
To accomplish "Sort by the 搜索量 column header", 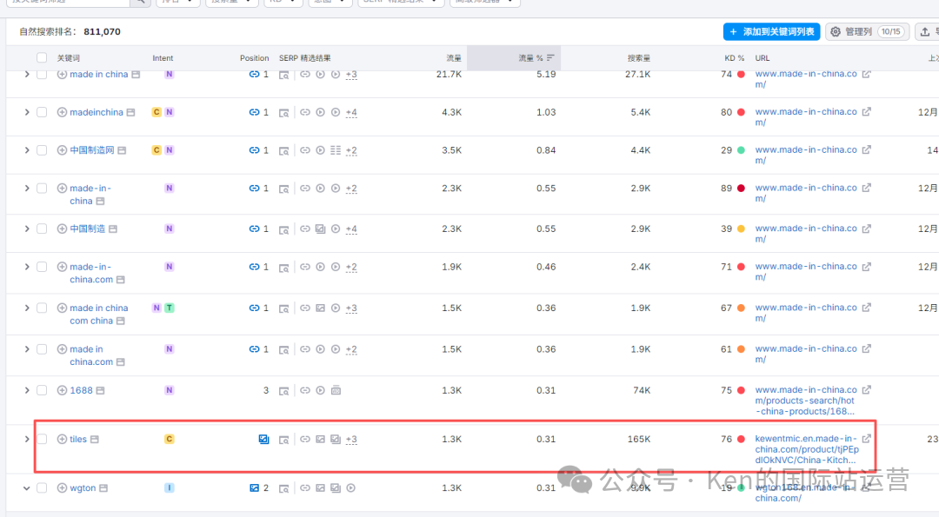I will point(638,58).
